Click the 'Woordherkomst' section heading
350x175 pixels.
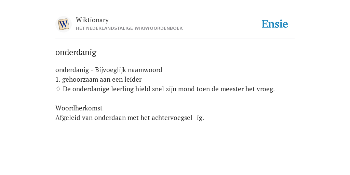tap(79, 108)
